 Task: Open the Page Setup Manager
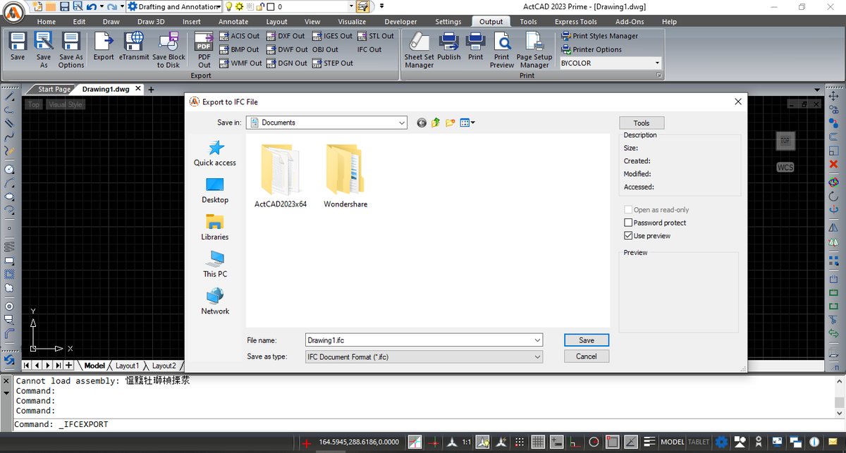[534, 49]
